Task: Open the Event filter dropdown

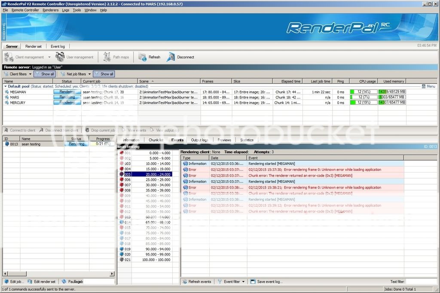Action: (x=243, y=281)
